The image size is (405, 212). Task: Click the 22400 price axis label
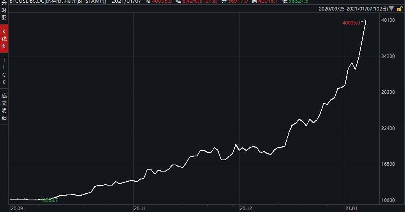(x=388, y=128)
